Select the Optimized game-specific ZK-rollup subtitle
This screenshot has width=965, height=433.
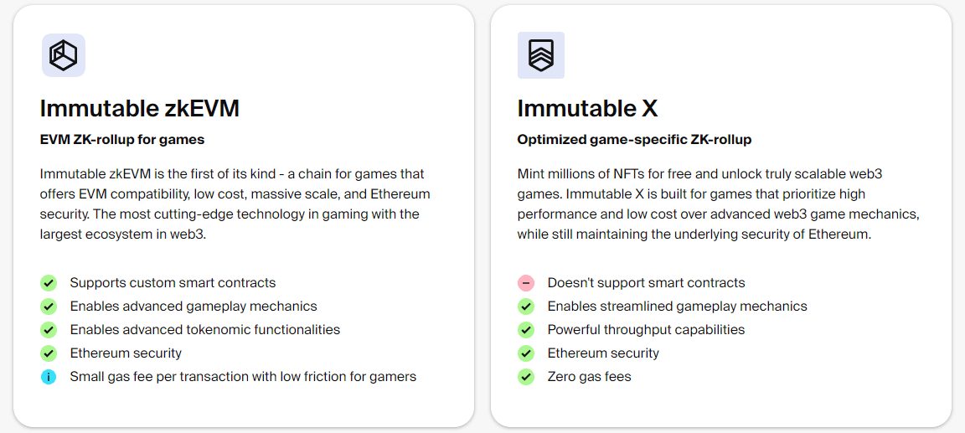[x=634, y=140]
